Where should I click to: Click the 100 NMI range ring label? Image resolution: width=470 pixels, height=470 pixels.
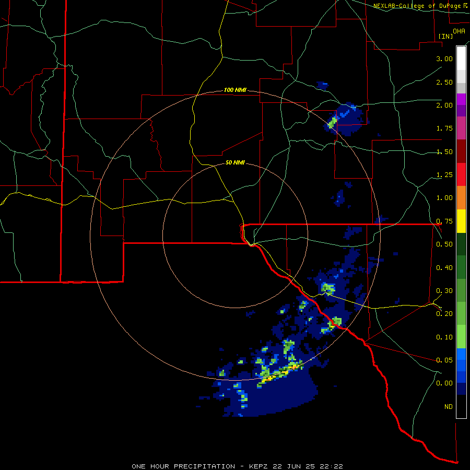tap(235, 90)
